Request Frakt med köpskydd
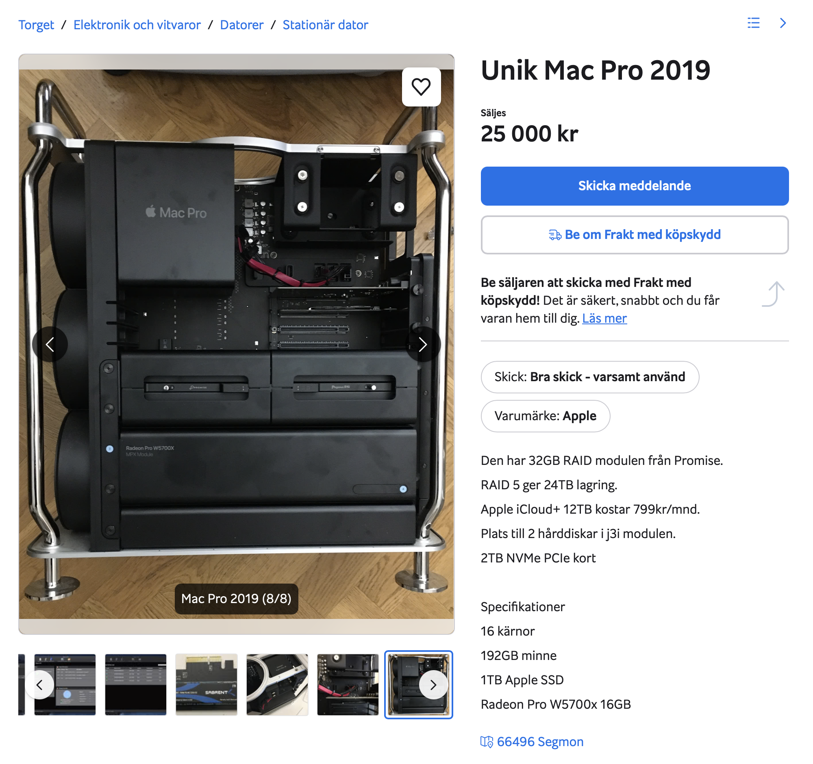The height and width of the screenshot is (764, 813). click(634, 235)
